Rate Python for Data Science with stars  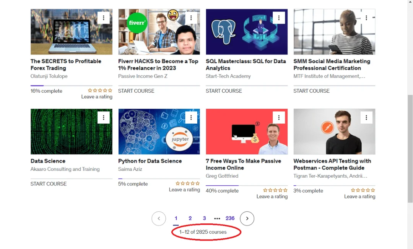point(188,183)
